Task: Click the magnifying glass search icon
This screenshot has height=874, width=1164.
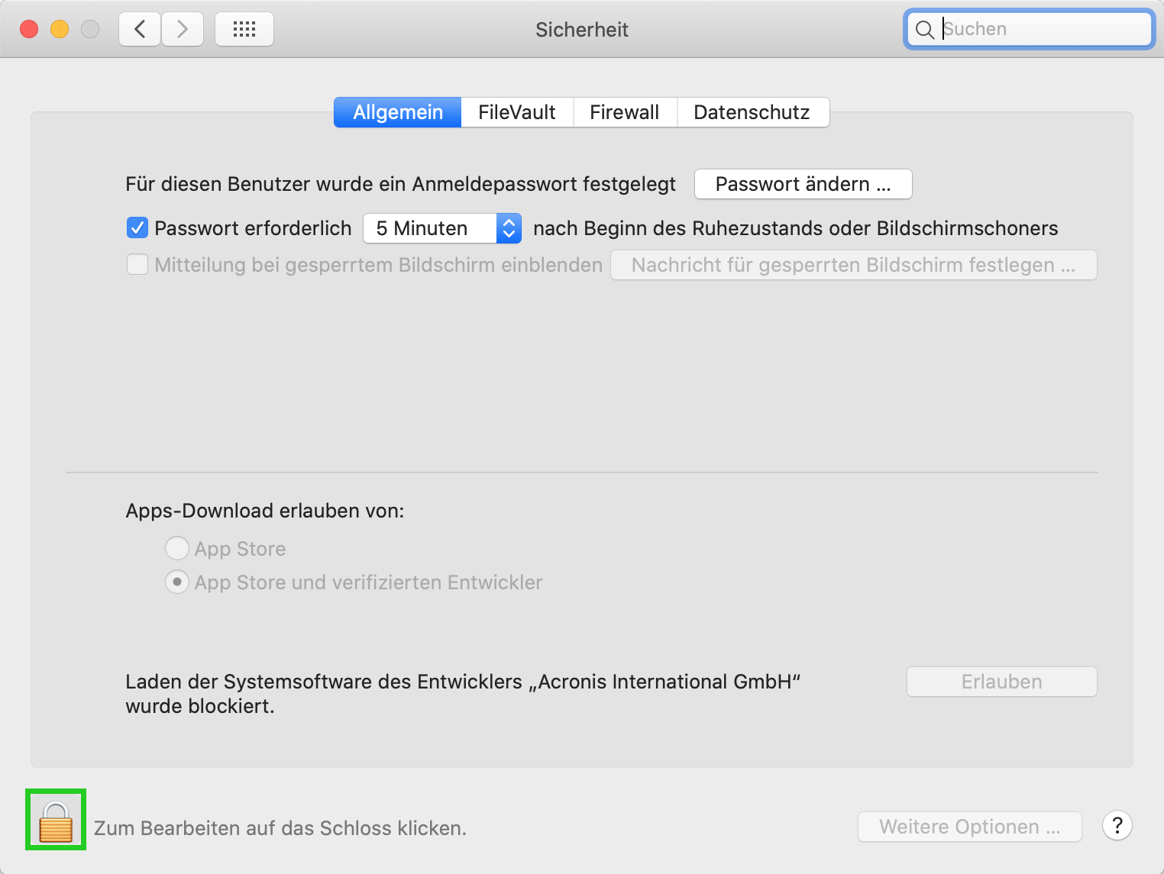Action: click(924, 30)
